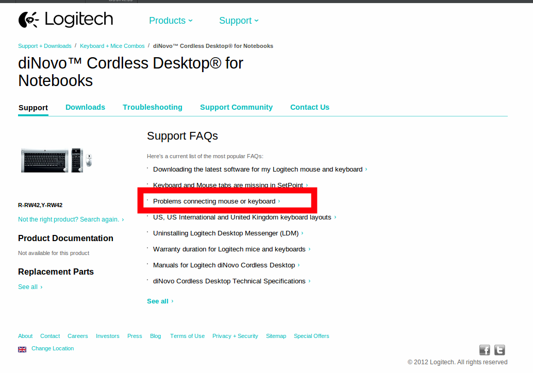The height and width of the screenshot is (373, 533).
Task: Expand the Products dropdown menu
Action: point(171,21)
